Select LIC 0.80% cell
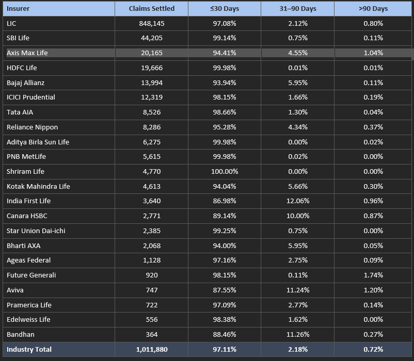The height and width of the screenshot is (361, 414). coord(373,24)
